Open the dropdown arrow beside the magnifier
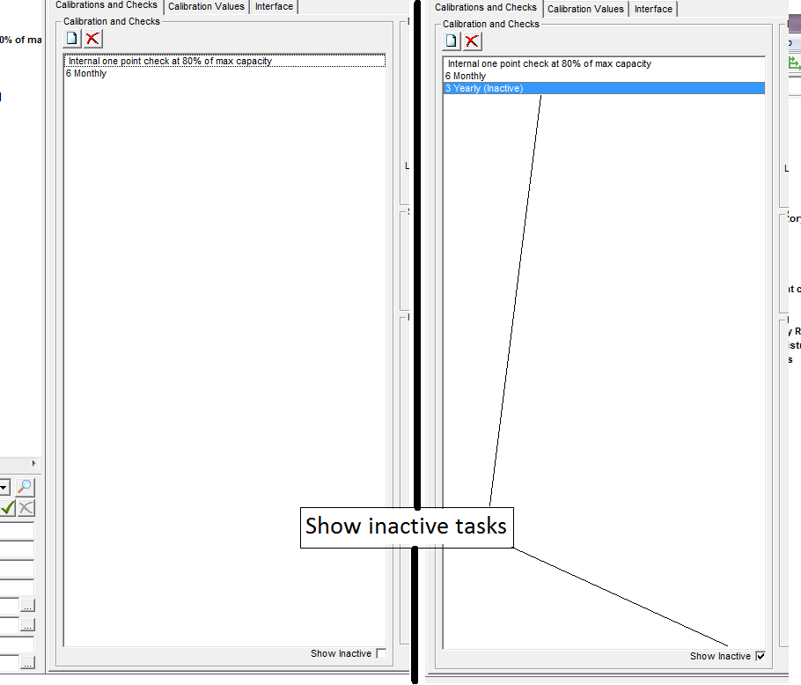The width and height of the screenshot is (801, 685). (x=4, y=487)
